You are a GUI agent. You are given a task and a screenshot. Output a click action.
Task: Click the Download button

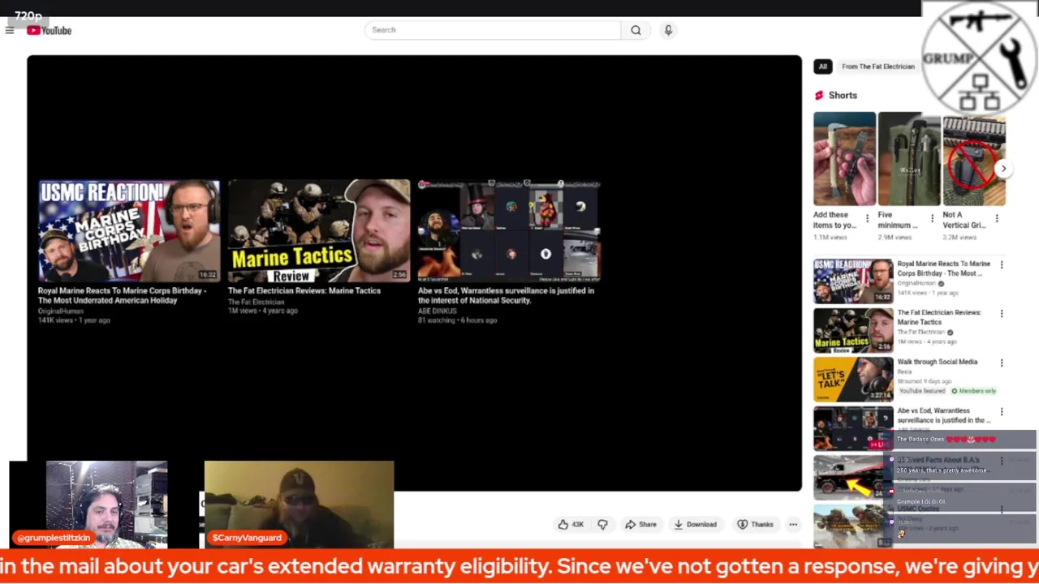(695, 525)
